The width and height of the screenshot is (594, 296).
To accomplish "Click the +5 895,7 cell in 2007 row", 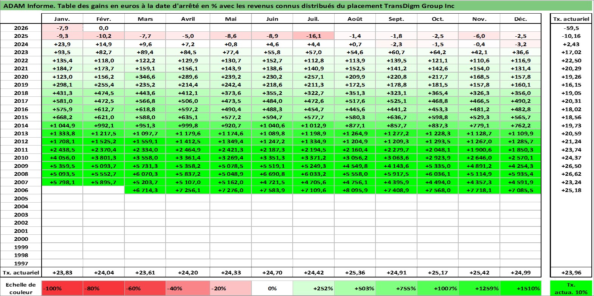I will (x=104, y=182).
